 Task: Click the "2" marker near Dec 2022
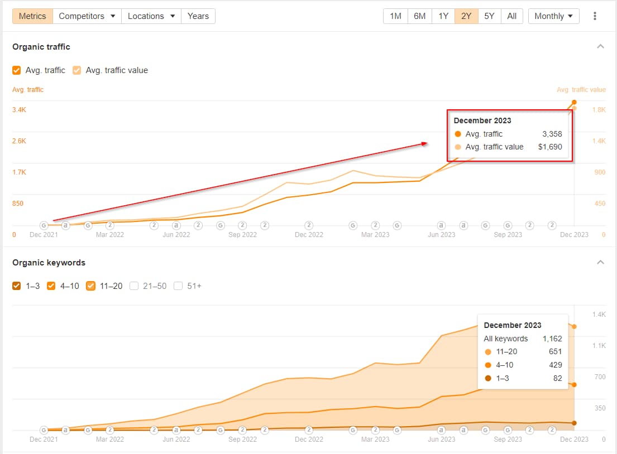point(308,225)
